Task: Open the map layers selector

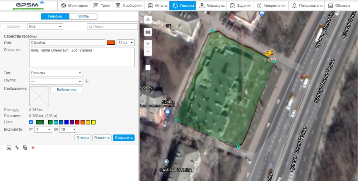Action: click(148, 32)
